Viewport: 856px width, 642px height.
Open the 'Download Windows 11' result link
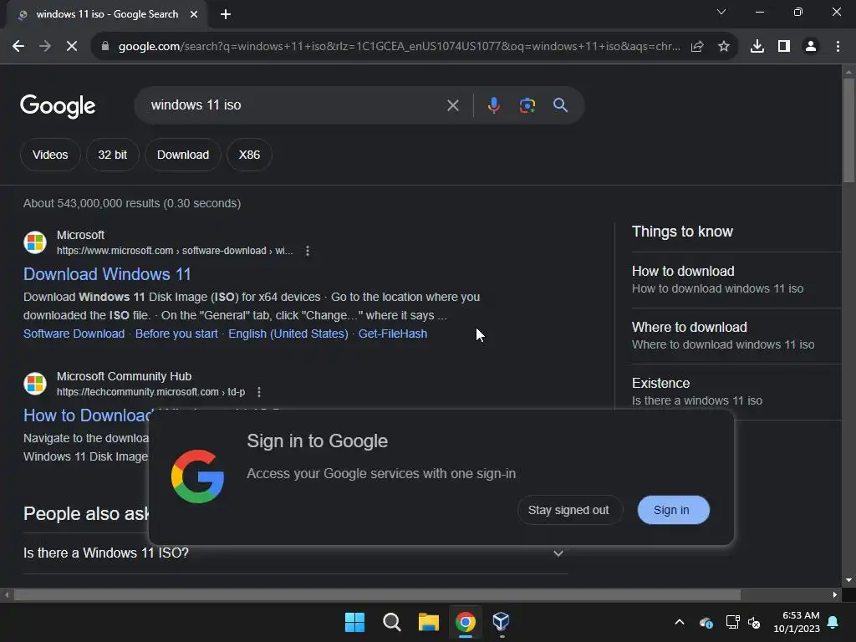107,274
